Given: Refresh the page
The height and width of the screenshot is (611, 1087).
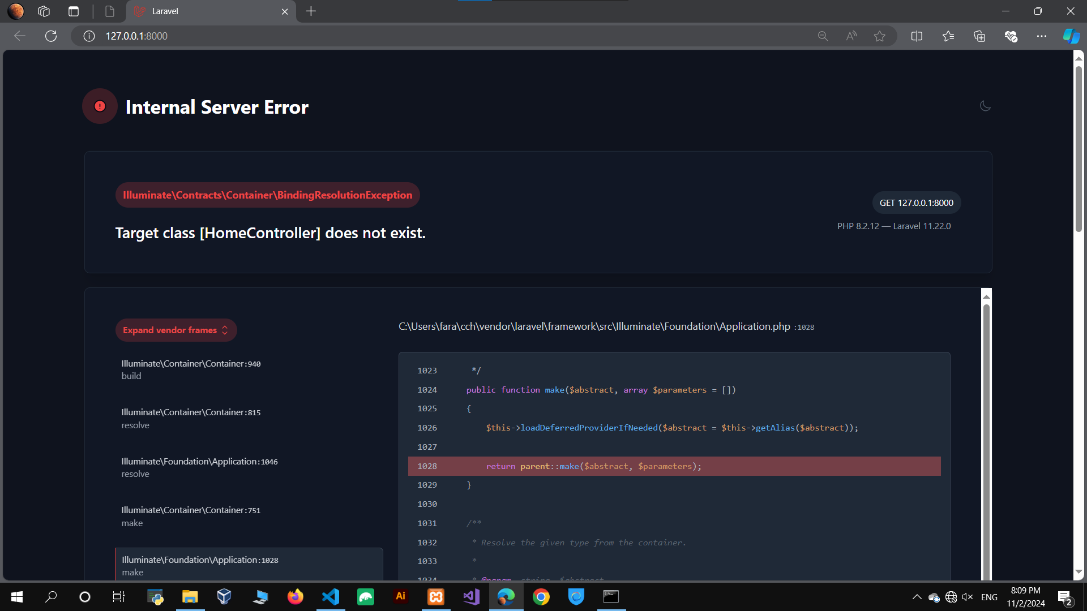Looking at the screenshot, I should coord(51,36).
